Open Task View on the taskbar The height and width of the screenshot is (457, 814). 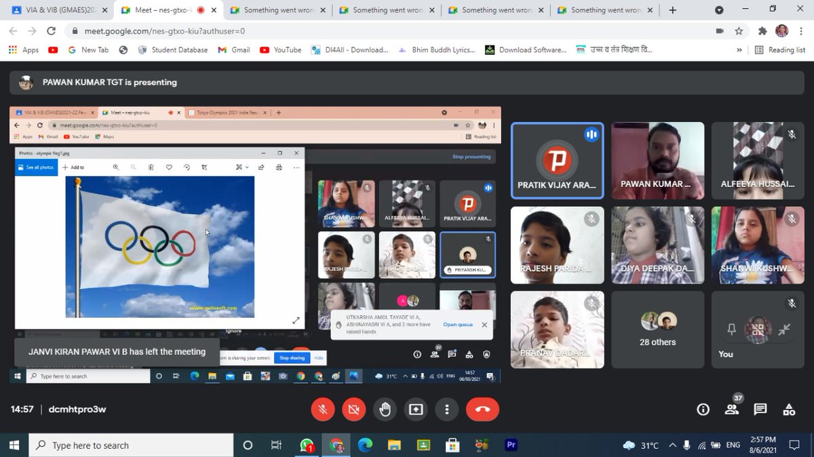point(276,445)
